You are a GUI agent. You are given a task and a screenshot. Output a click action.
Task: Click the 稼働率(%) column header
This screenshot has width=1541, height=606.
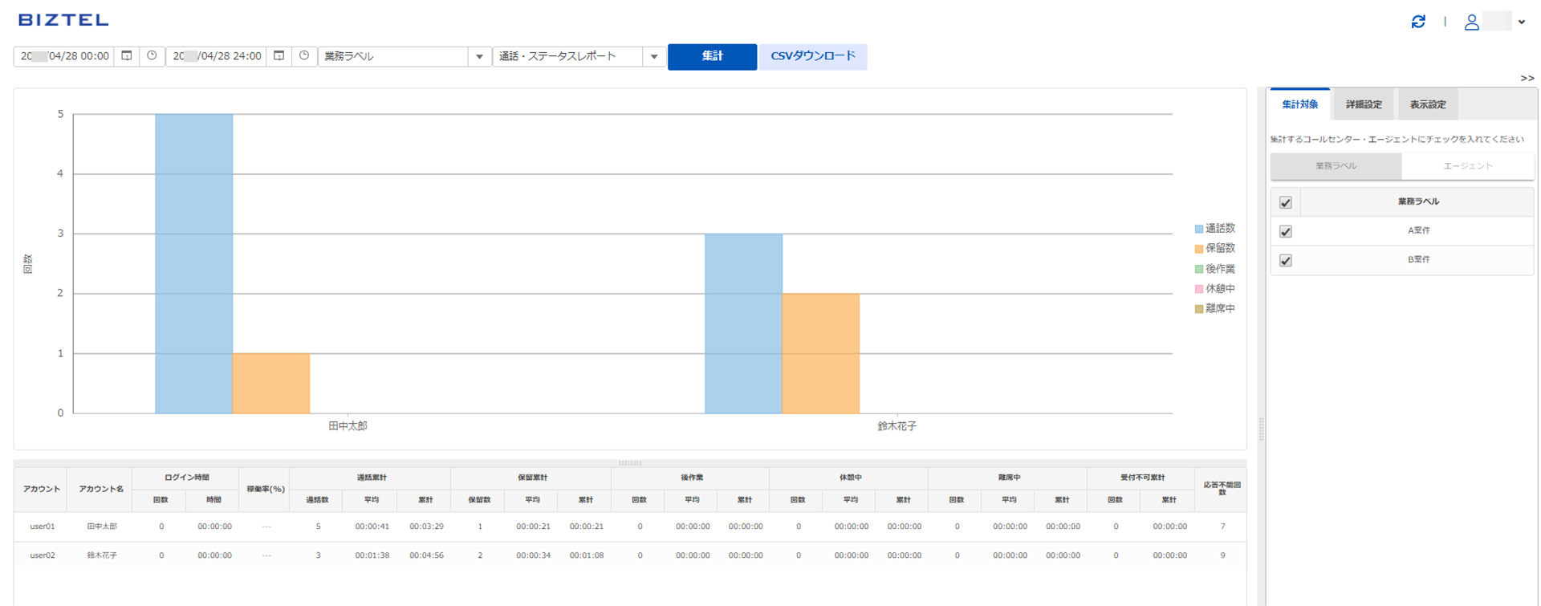[x=266, y=489]
